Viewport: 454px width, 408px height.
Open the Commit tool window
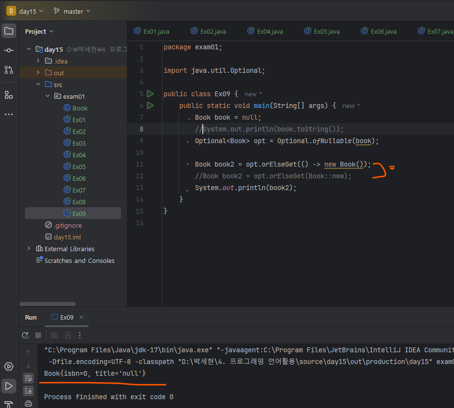pyautogui.click(x=9, y=50)
